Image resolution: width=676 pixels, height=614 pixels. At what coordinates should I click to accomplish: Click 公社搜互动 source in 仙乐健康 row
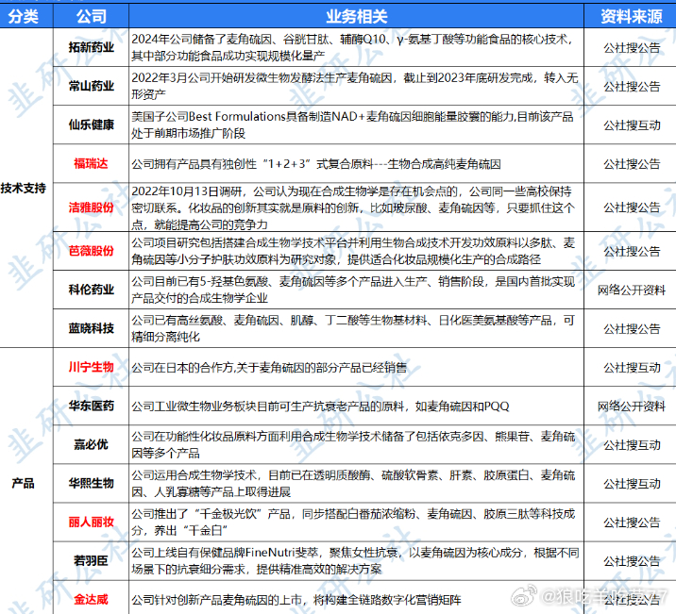(632, 125)
